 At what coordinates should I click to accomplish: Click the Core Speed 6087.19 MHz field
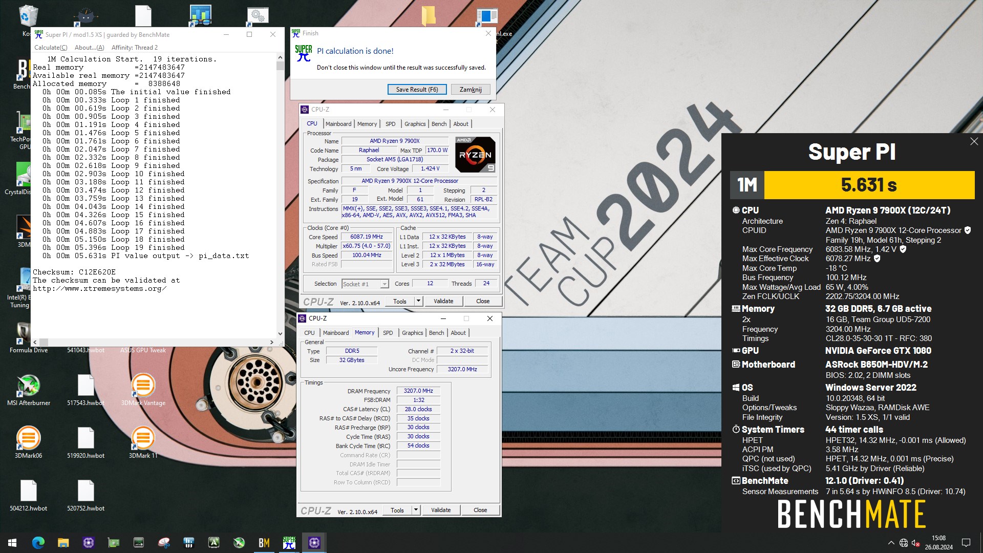(x=367, y=237)
